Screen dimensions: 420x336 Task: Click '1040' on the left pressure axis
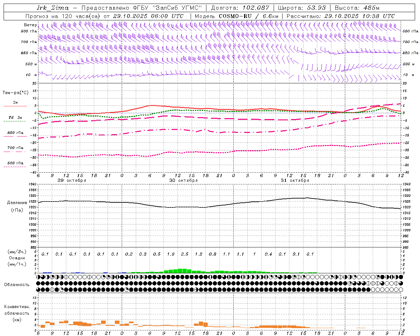point(32,184)
